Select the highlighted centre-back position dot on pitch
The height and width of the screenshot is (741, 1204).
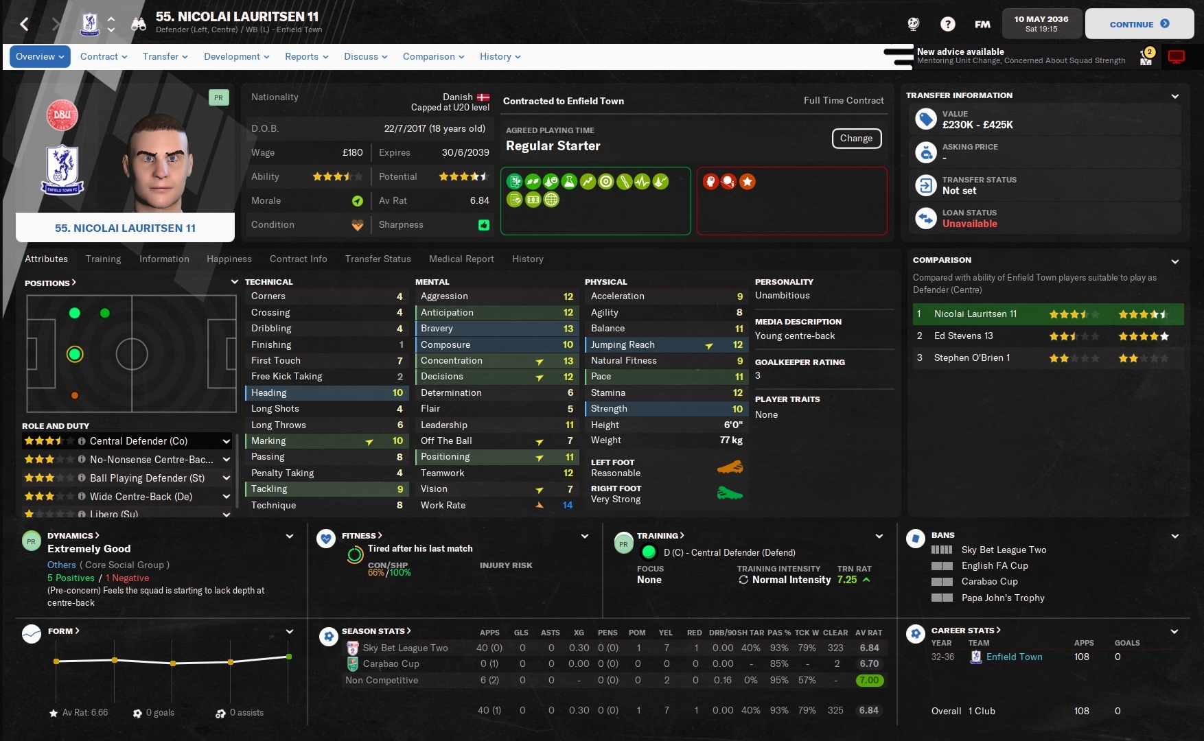tap(75, 354)
